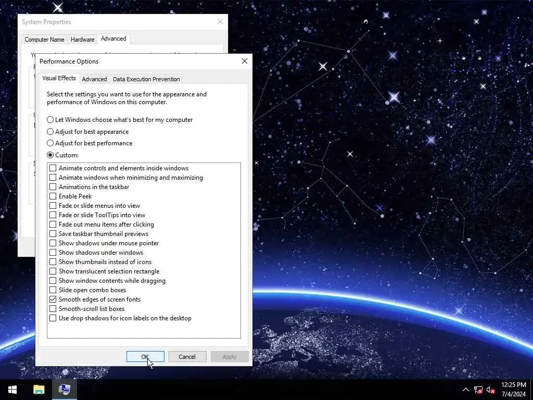Select Let Windows choose what's best option
Viewport: 533px width, 400px height.
click(120, 120)
